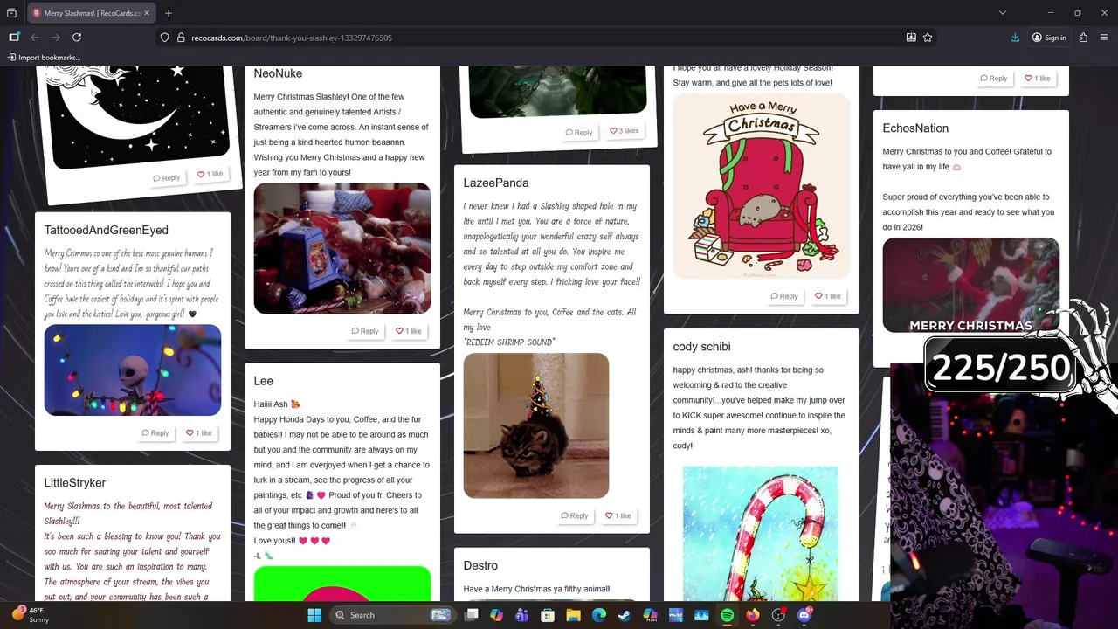
Task: Open Spotify from the taskbar
Action: 728,615
